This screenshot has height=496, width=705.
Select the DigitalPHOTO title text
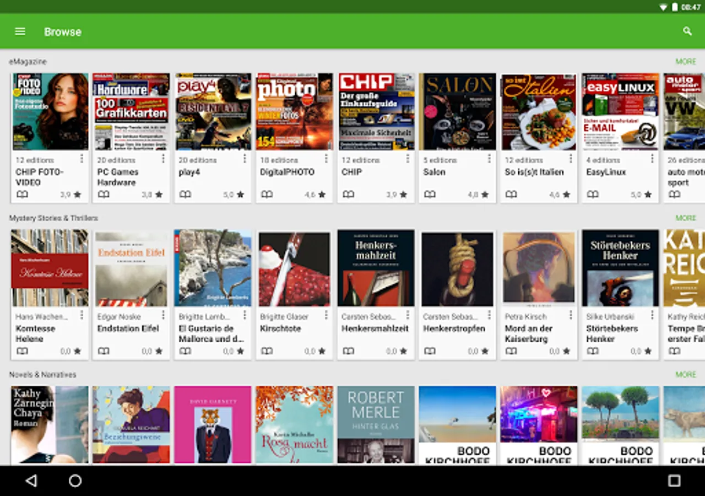point(288,172)
